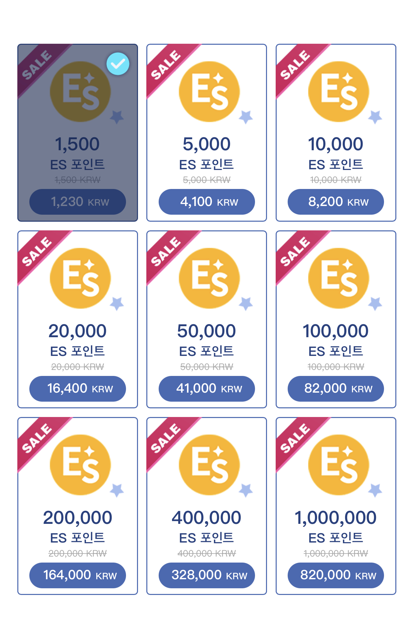
Task: Tap the 328,000 KRW price button
Action: [x=207, y=575]
